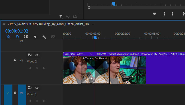The width and height of the screenshot is (185, 105).
Task: Click the 00:00:01:02 playhead timecode
Action: 17,31
